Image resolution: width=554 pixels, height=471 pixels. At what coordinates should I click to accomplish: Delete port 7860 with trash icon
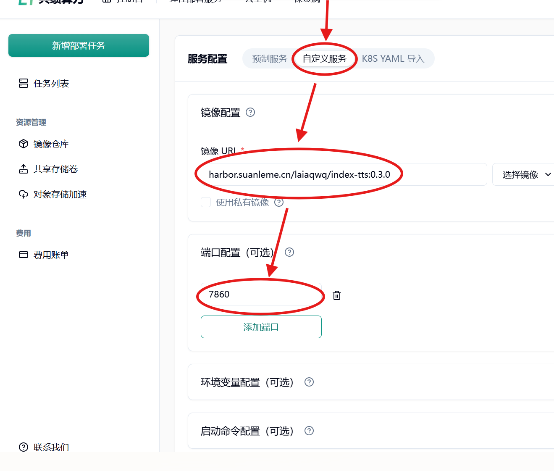[336, 295]
